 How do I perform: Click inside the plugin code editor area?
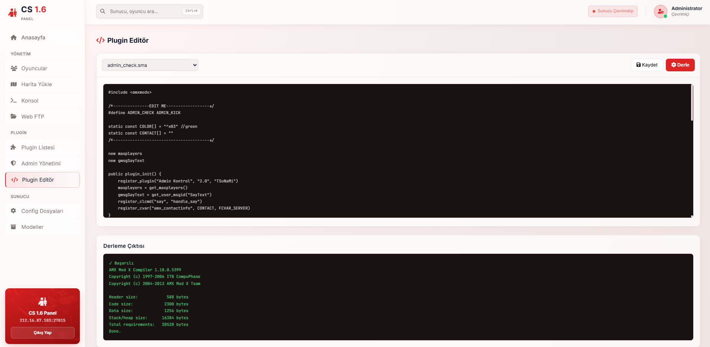397,151
